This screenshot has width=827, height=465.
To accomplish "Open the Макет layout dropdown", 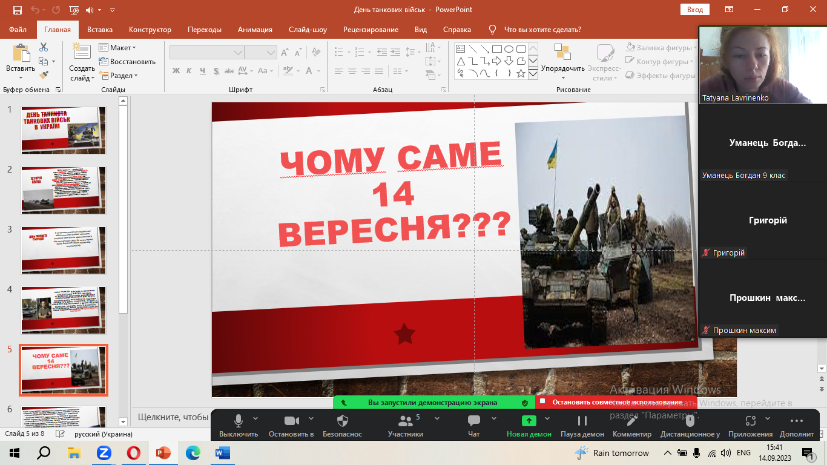I will (117, 48).
